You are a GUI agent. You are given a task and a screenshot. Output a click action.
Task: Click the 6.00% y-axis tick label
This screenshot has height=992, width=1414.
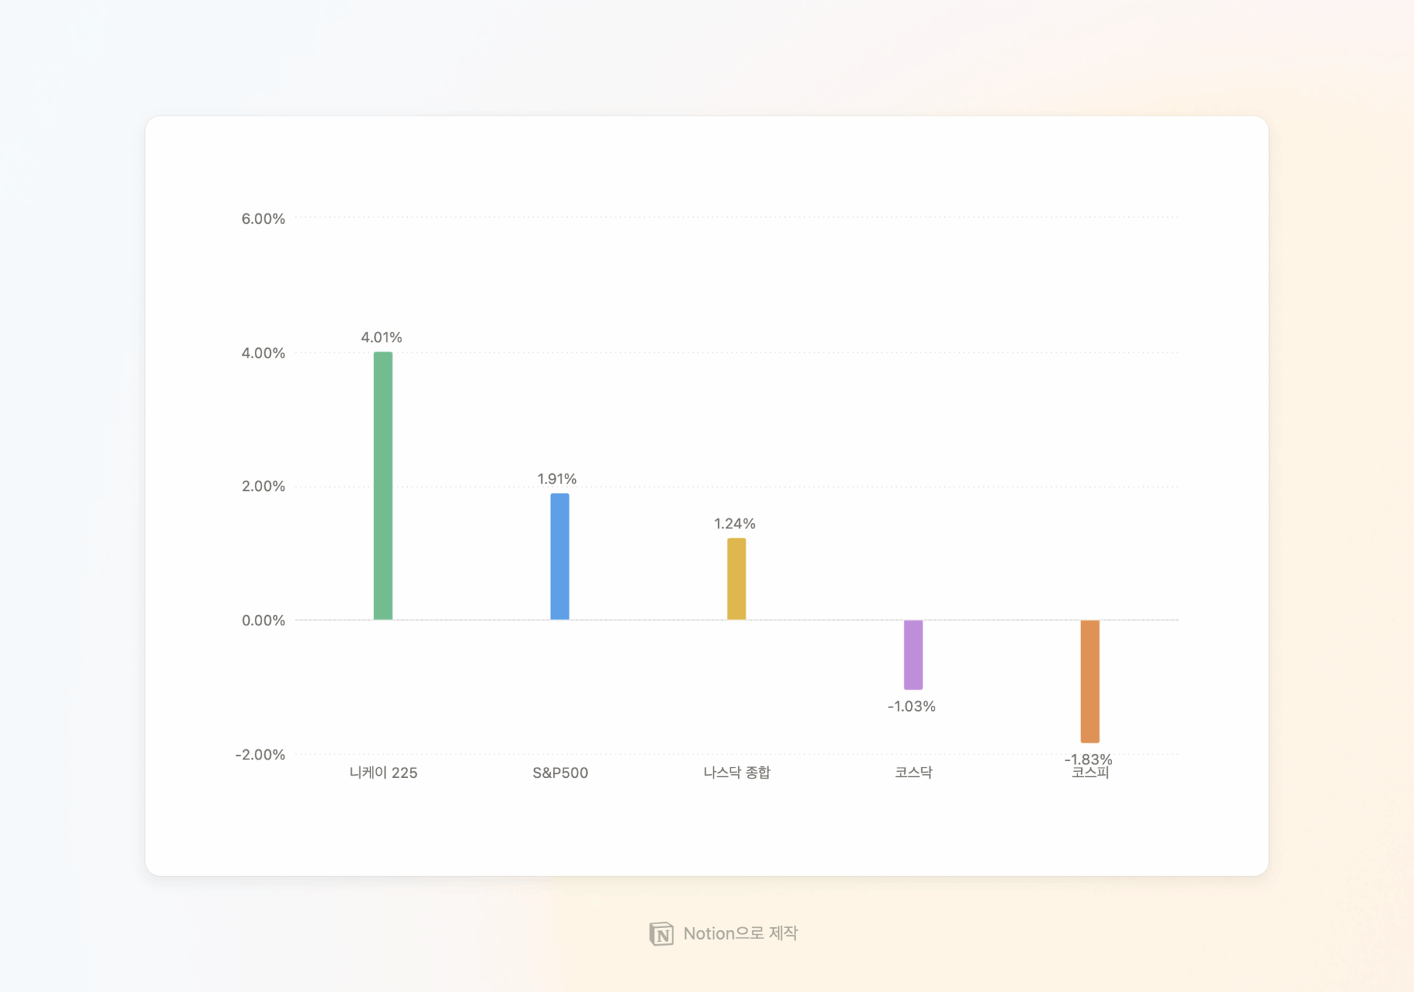point(263,219)
